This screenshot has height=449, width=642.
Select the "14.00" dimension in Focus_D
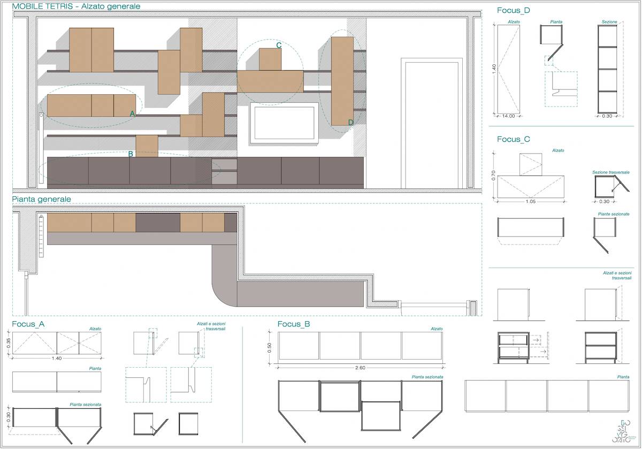(x=508, y=116)
